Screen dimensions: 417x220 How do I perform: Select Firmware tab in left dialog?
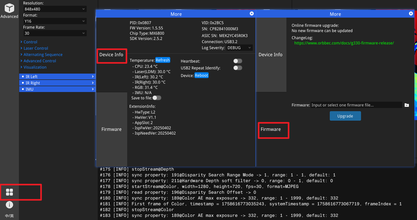[x=111, y=129]
